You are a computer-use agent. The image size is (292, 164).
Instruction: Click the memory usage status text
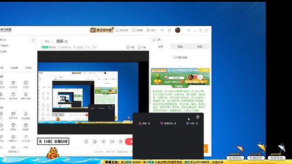[x=110, y=152]
